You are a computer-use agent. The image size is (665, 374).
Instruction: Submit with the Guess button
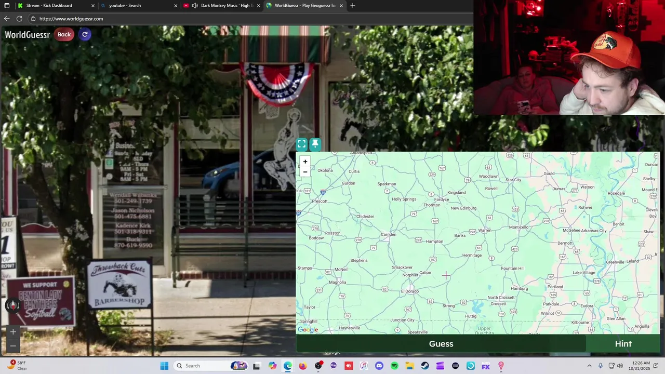pos(441,344)
